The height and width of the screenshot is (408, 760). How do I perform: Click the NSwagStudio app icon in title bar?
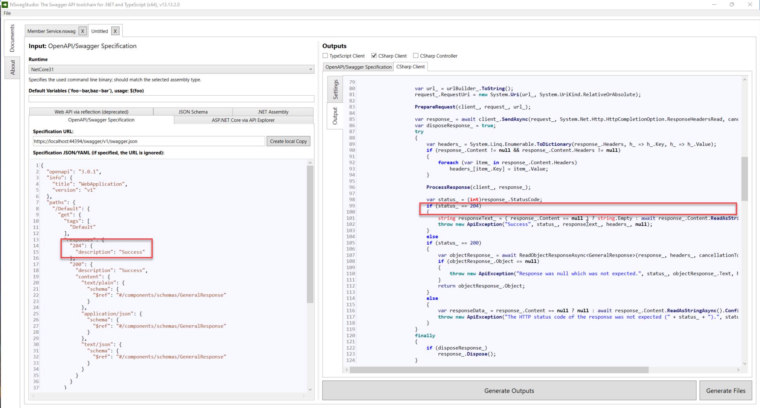(x=4, y=4)
